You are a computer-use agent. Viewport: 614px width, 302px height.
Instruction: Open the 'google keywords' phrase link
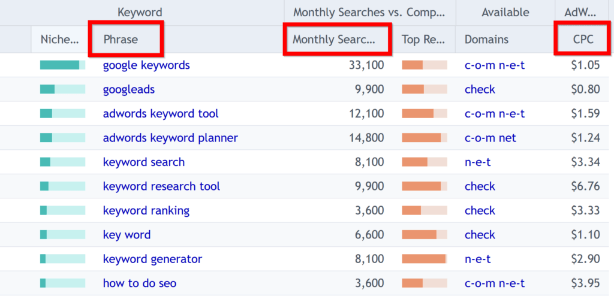[146, 65]
